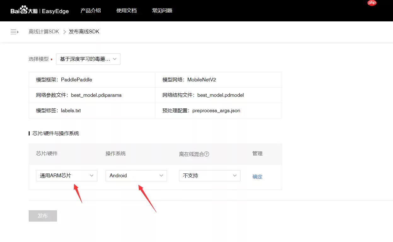Open the 产品介绍 menu item
The width and height of the screenshot is (393, 242).
90,10
